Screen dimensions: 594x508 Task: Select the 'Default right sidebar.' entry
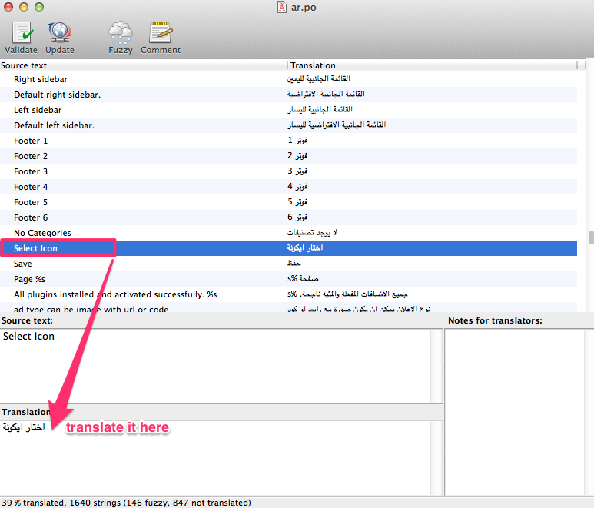pyautogui.click(x=58, y=95)
